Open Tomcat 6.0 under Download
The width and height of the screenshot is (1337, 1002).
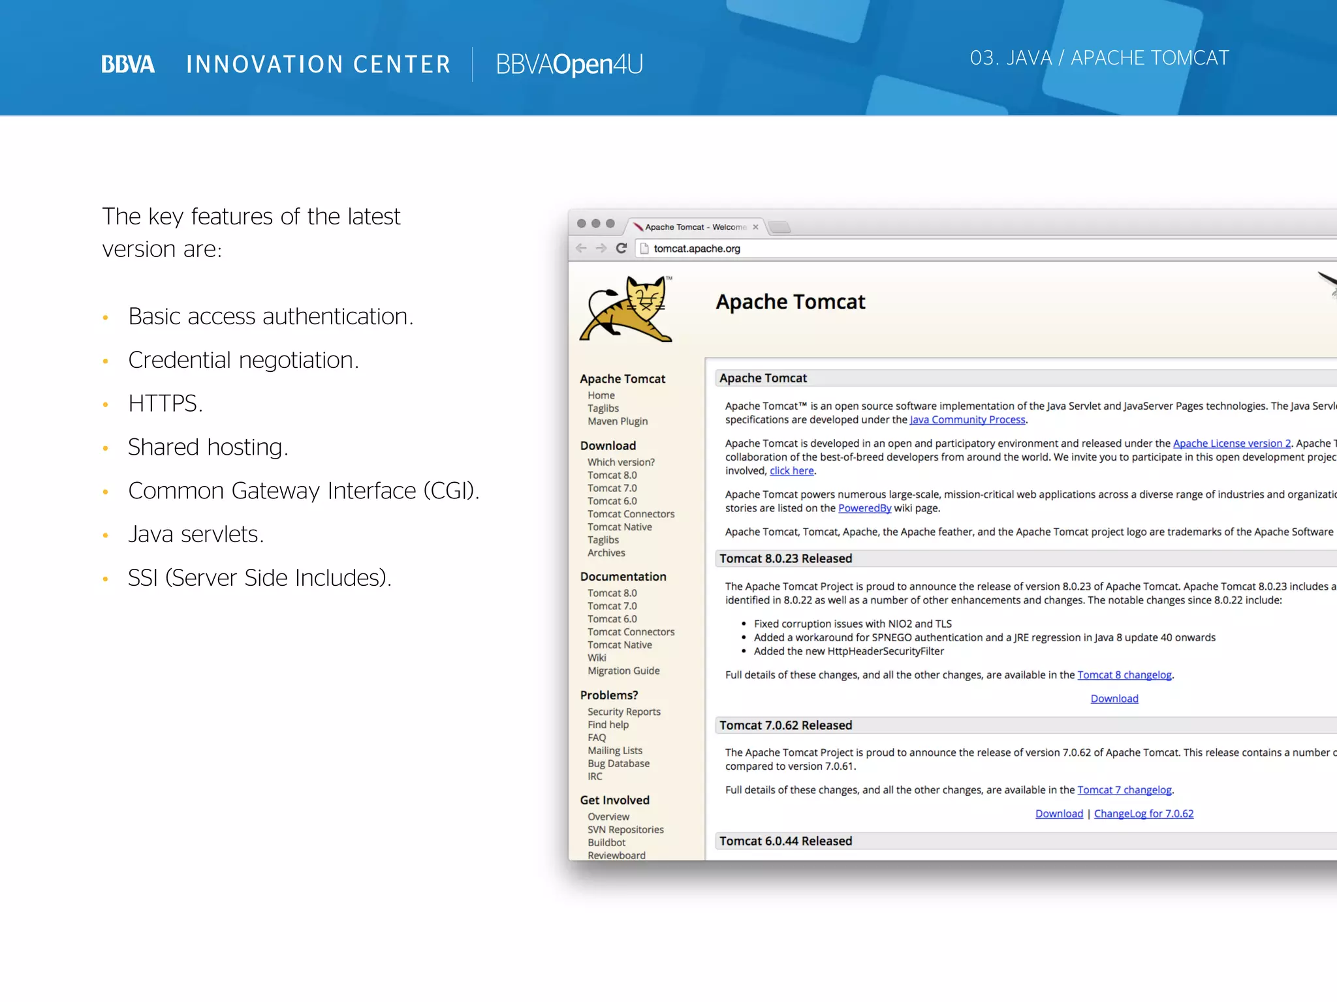[612, 501]
